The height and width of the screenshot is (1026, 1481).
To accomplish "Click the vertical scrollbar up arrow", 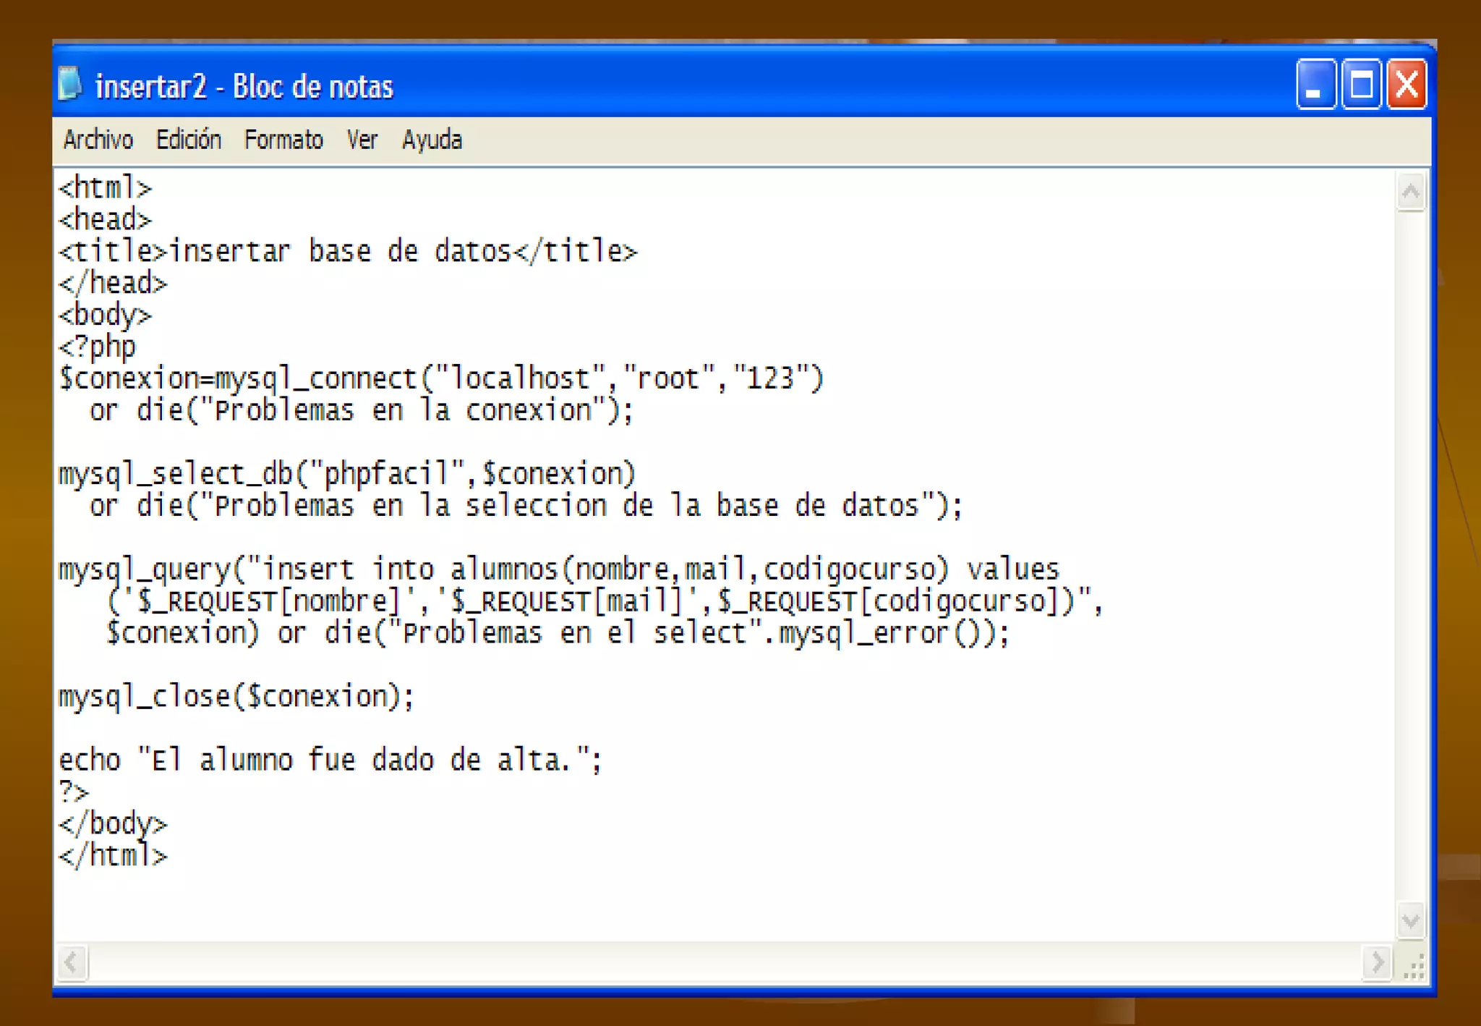I will (1410, 192).
